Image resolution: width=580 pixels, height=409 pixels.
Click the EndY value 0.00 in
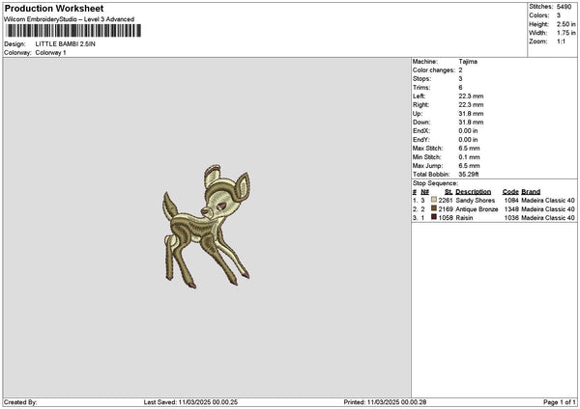[x=468, y=140]
